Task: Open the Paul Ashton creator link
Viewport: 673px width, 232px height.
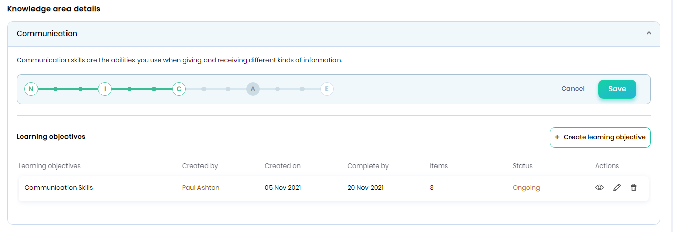Action: click(x=200, y=188)
